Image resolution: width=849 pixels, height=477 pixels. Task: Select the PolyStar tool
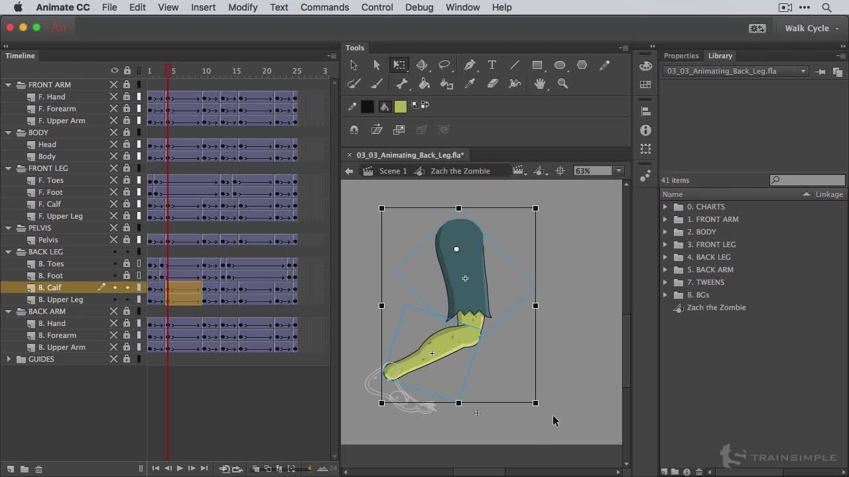tap(582, 65)
